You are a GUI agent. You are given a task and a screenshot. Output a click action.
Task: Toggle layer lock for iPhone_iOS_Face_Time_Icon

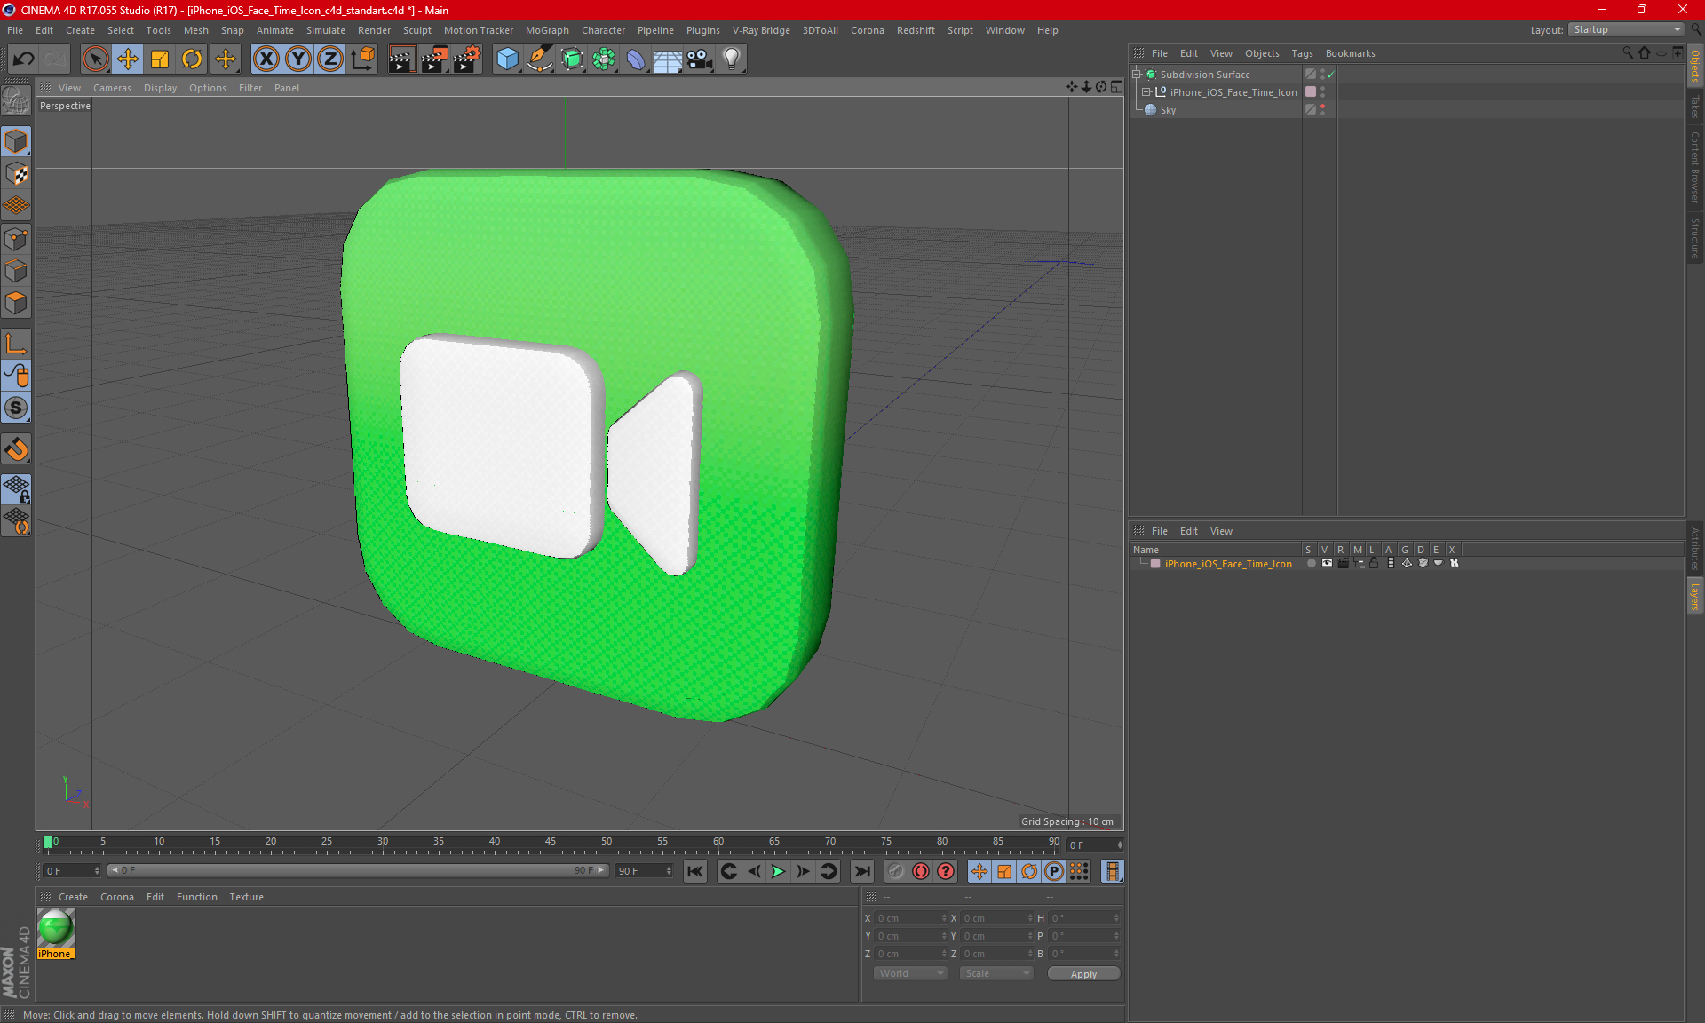pos(1374,563)
